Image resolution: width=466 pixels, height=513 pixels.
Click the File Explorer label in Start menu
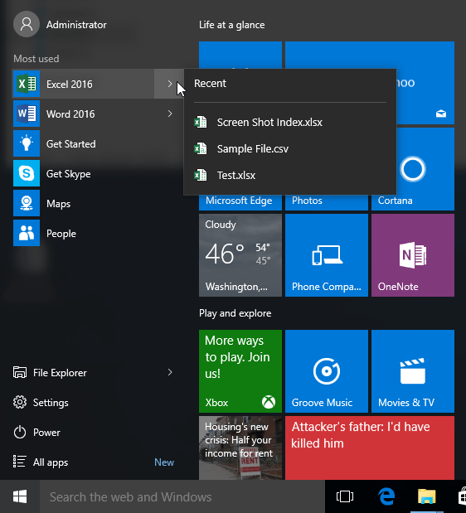click(60, 373)
